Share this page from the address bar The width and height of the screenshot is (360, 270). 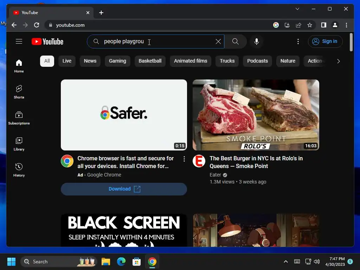[298, 25]
